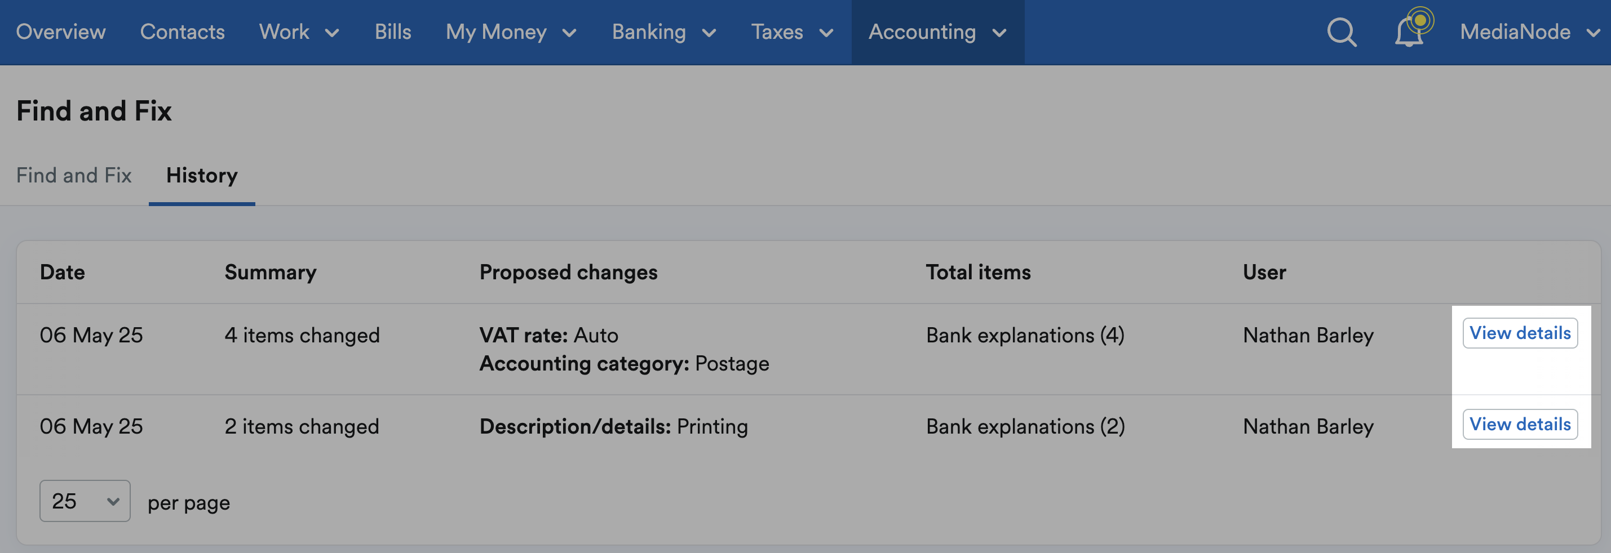This screenshot has height=553, width=1611.
Task: Select the '2 items changed' summary text
Action: pyautogui.click(x=302, y=426)
